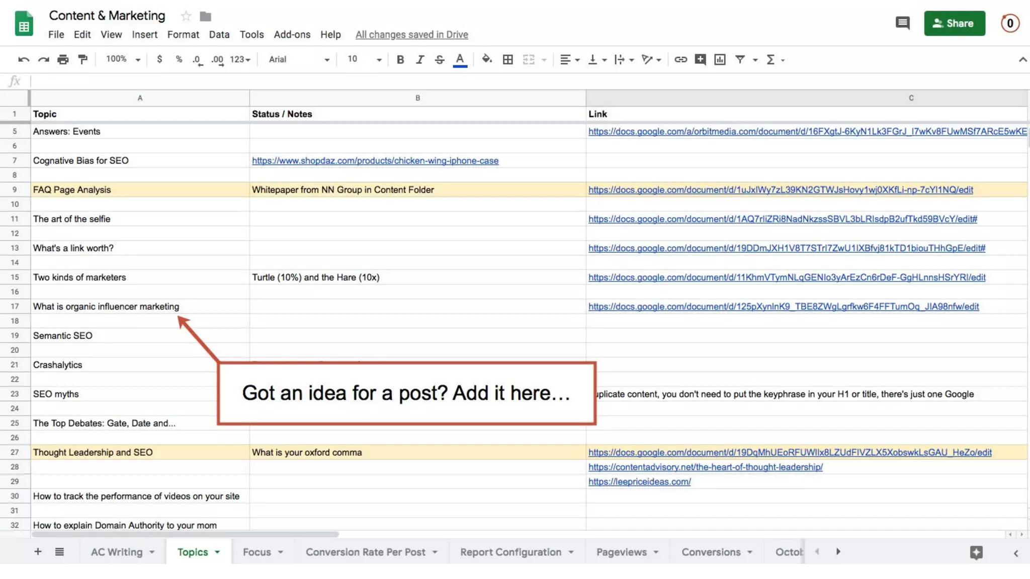The image size is (1030, 579).
Task: Switch to the Pageviews sheet tab
Action: point(621,552)
